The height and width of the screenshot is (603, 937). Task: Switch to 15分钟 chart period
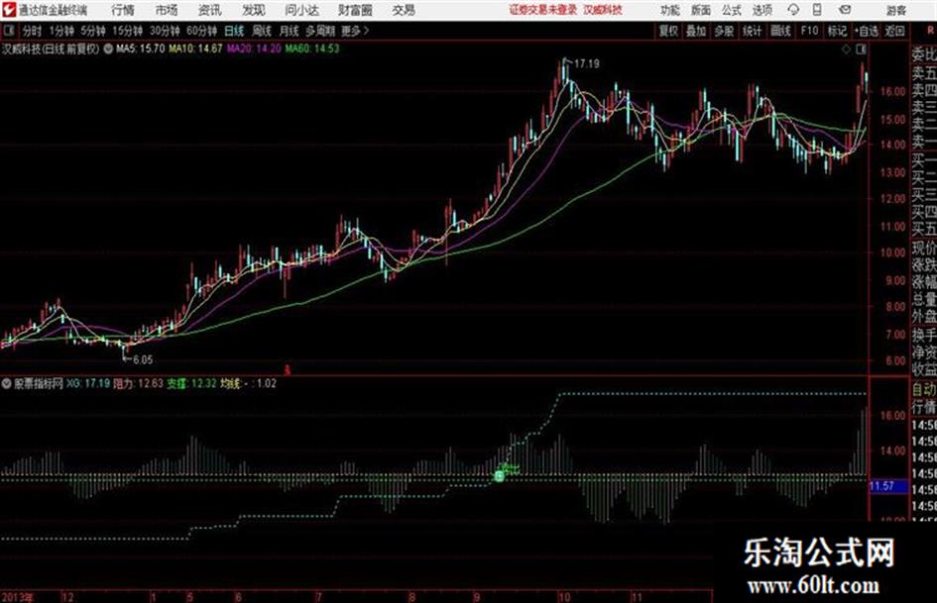pyautogui.click(x=128, y=31)
